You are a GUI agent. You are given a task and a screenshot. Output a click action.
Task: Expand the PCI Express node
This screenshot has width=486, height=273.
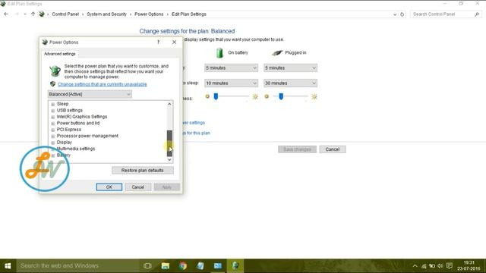[x=52, y=130]
